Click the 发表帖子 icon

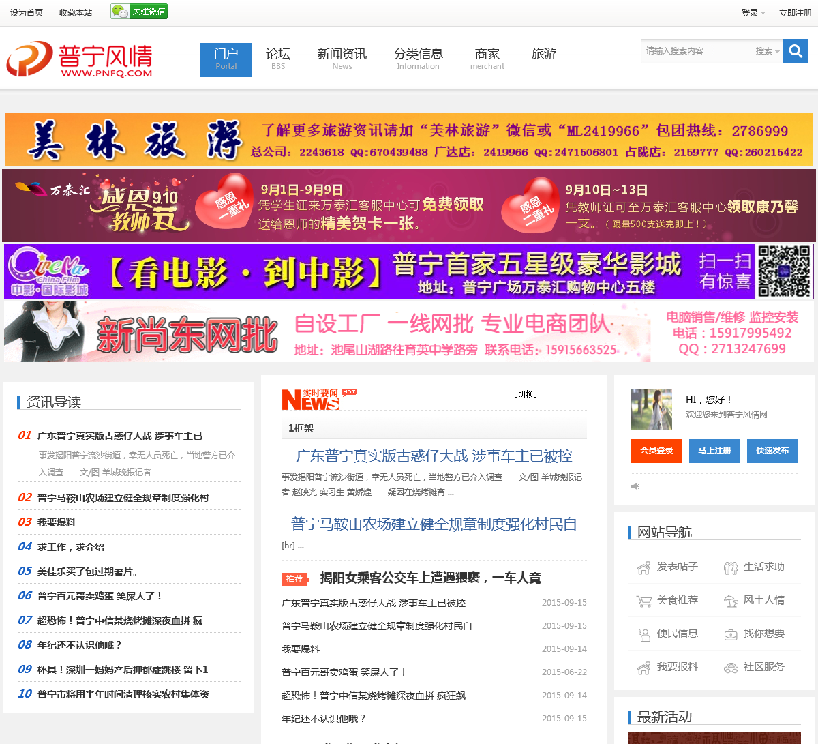[x=643, y=567]
